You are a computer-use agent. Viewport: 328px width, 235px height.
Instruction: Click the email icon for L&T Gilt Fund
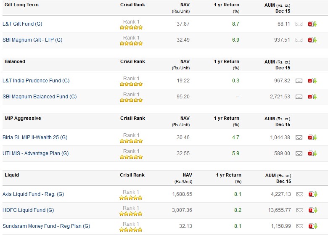click(x=299, y=24)
